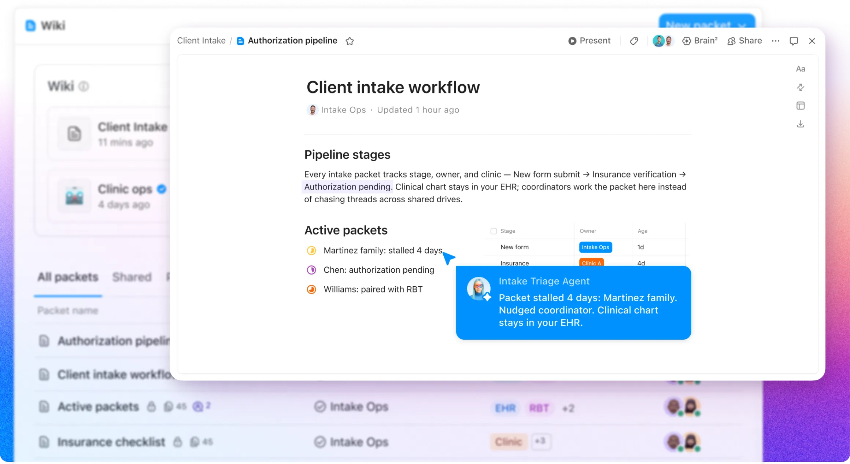Open the comments panel icon
The height and width of the screenshot is (464, 850).
pos(794,41)
